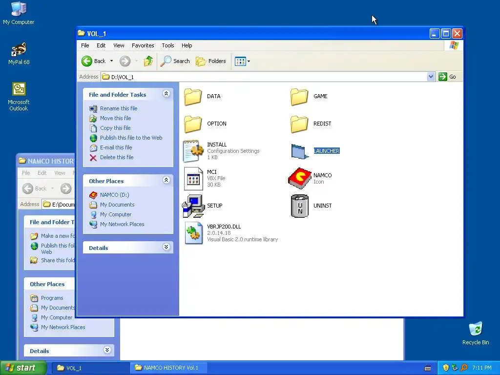Open the Help menu

tap(187, 45)
